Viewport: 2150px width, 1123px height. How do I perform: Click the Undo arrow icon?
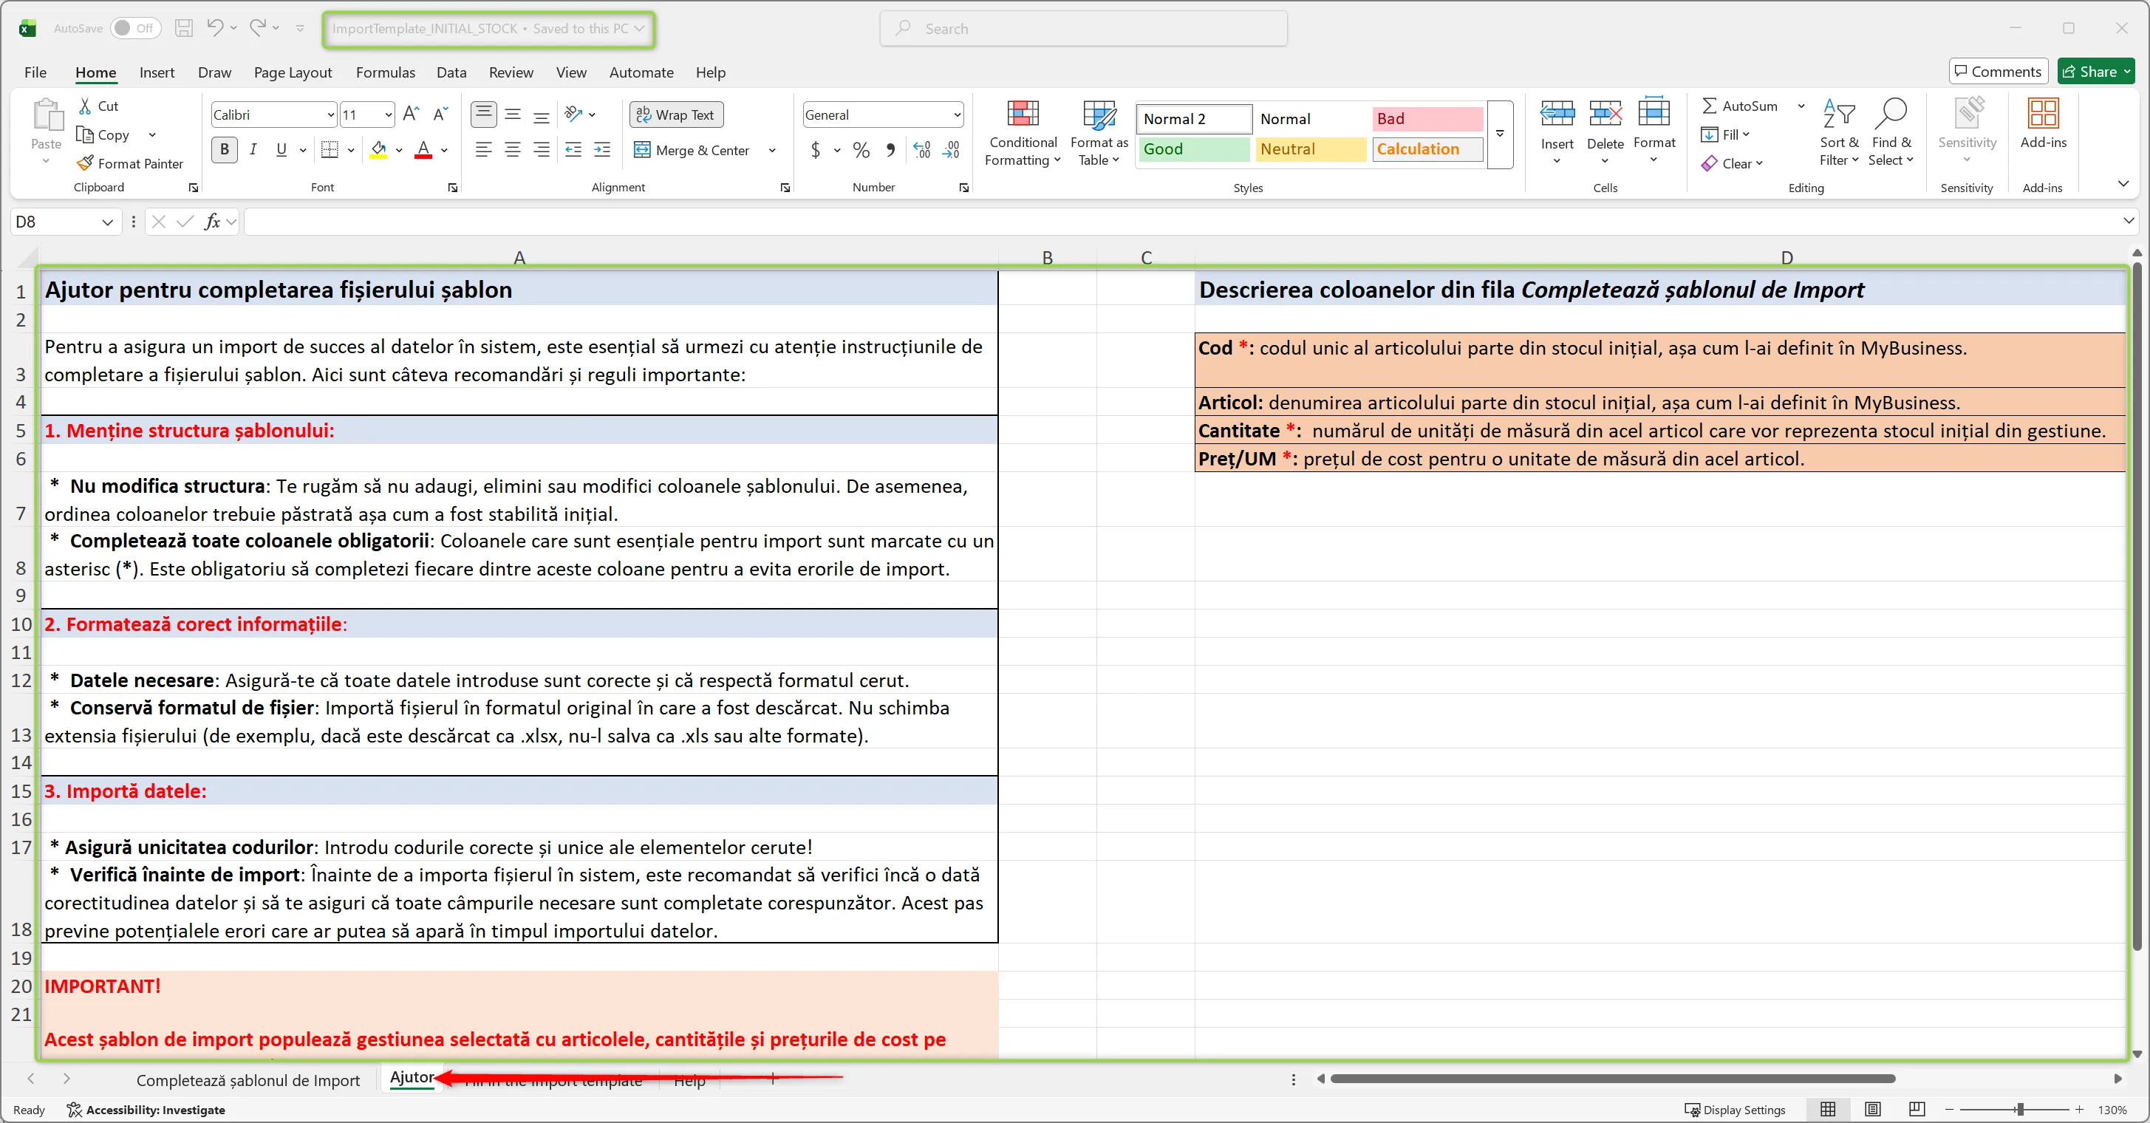pos(214,28)
